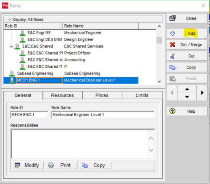
Task: Click the Role Name input field
Action: click(103, 115)
